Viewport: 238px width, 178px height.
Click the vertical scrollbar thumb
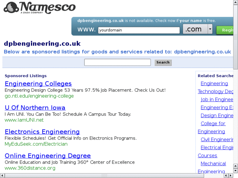[x=236, y=37]
